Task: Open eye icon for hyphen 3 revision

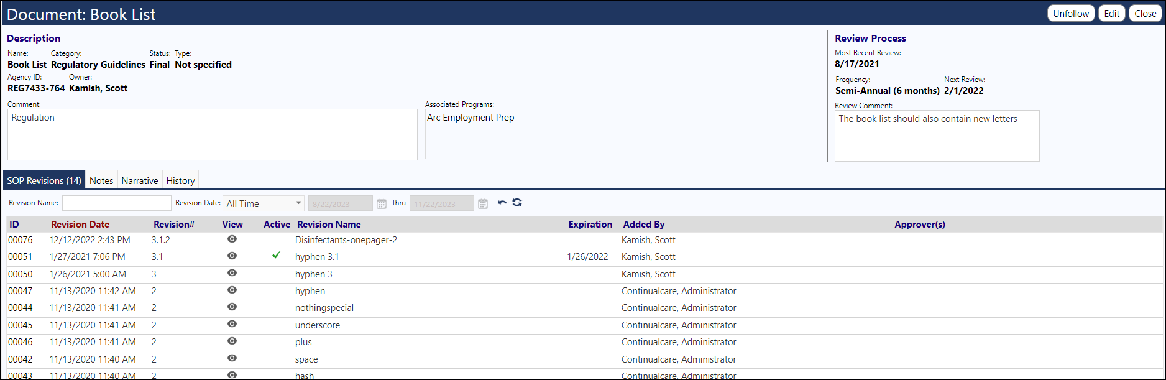Action: coord(232,273)
